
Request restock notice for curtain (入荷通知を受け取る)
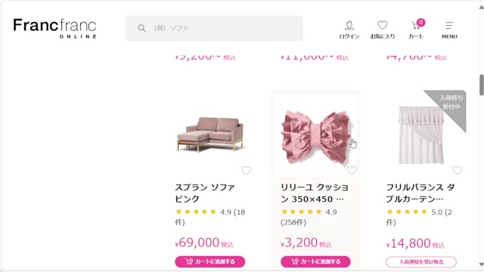[x=421, y=262]
